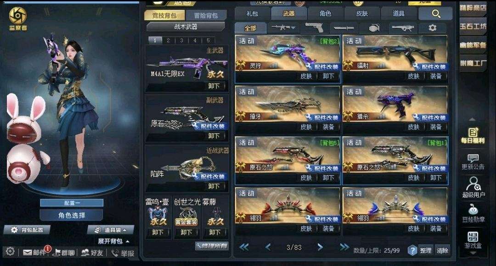Viewport: 496px width, 266px height.
Task: Switch to the 礼包 gift pack tab
Action: pos(252,14)
